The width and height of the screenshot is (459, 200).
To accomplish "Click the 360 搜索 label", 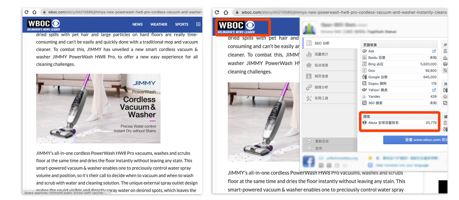I will pos(375,103).
